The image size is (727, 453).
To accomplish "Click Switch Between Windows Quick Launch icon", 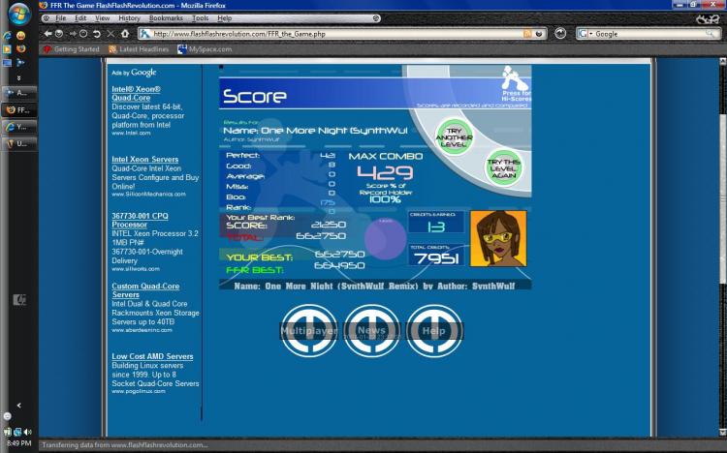I will [20, 62].
